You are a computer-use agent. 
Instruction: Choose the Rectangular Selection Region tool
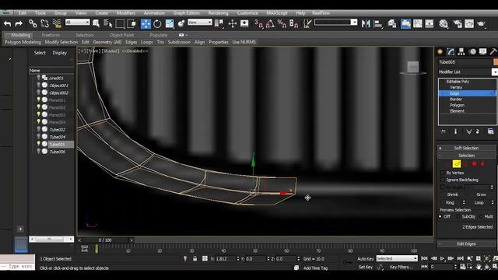tap(120, 23)
